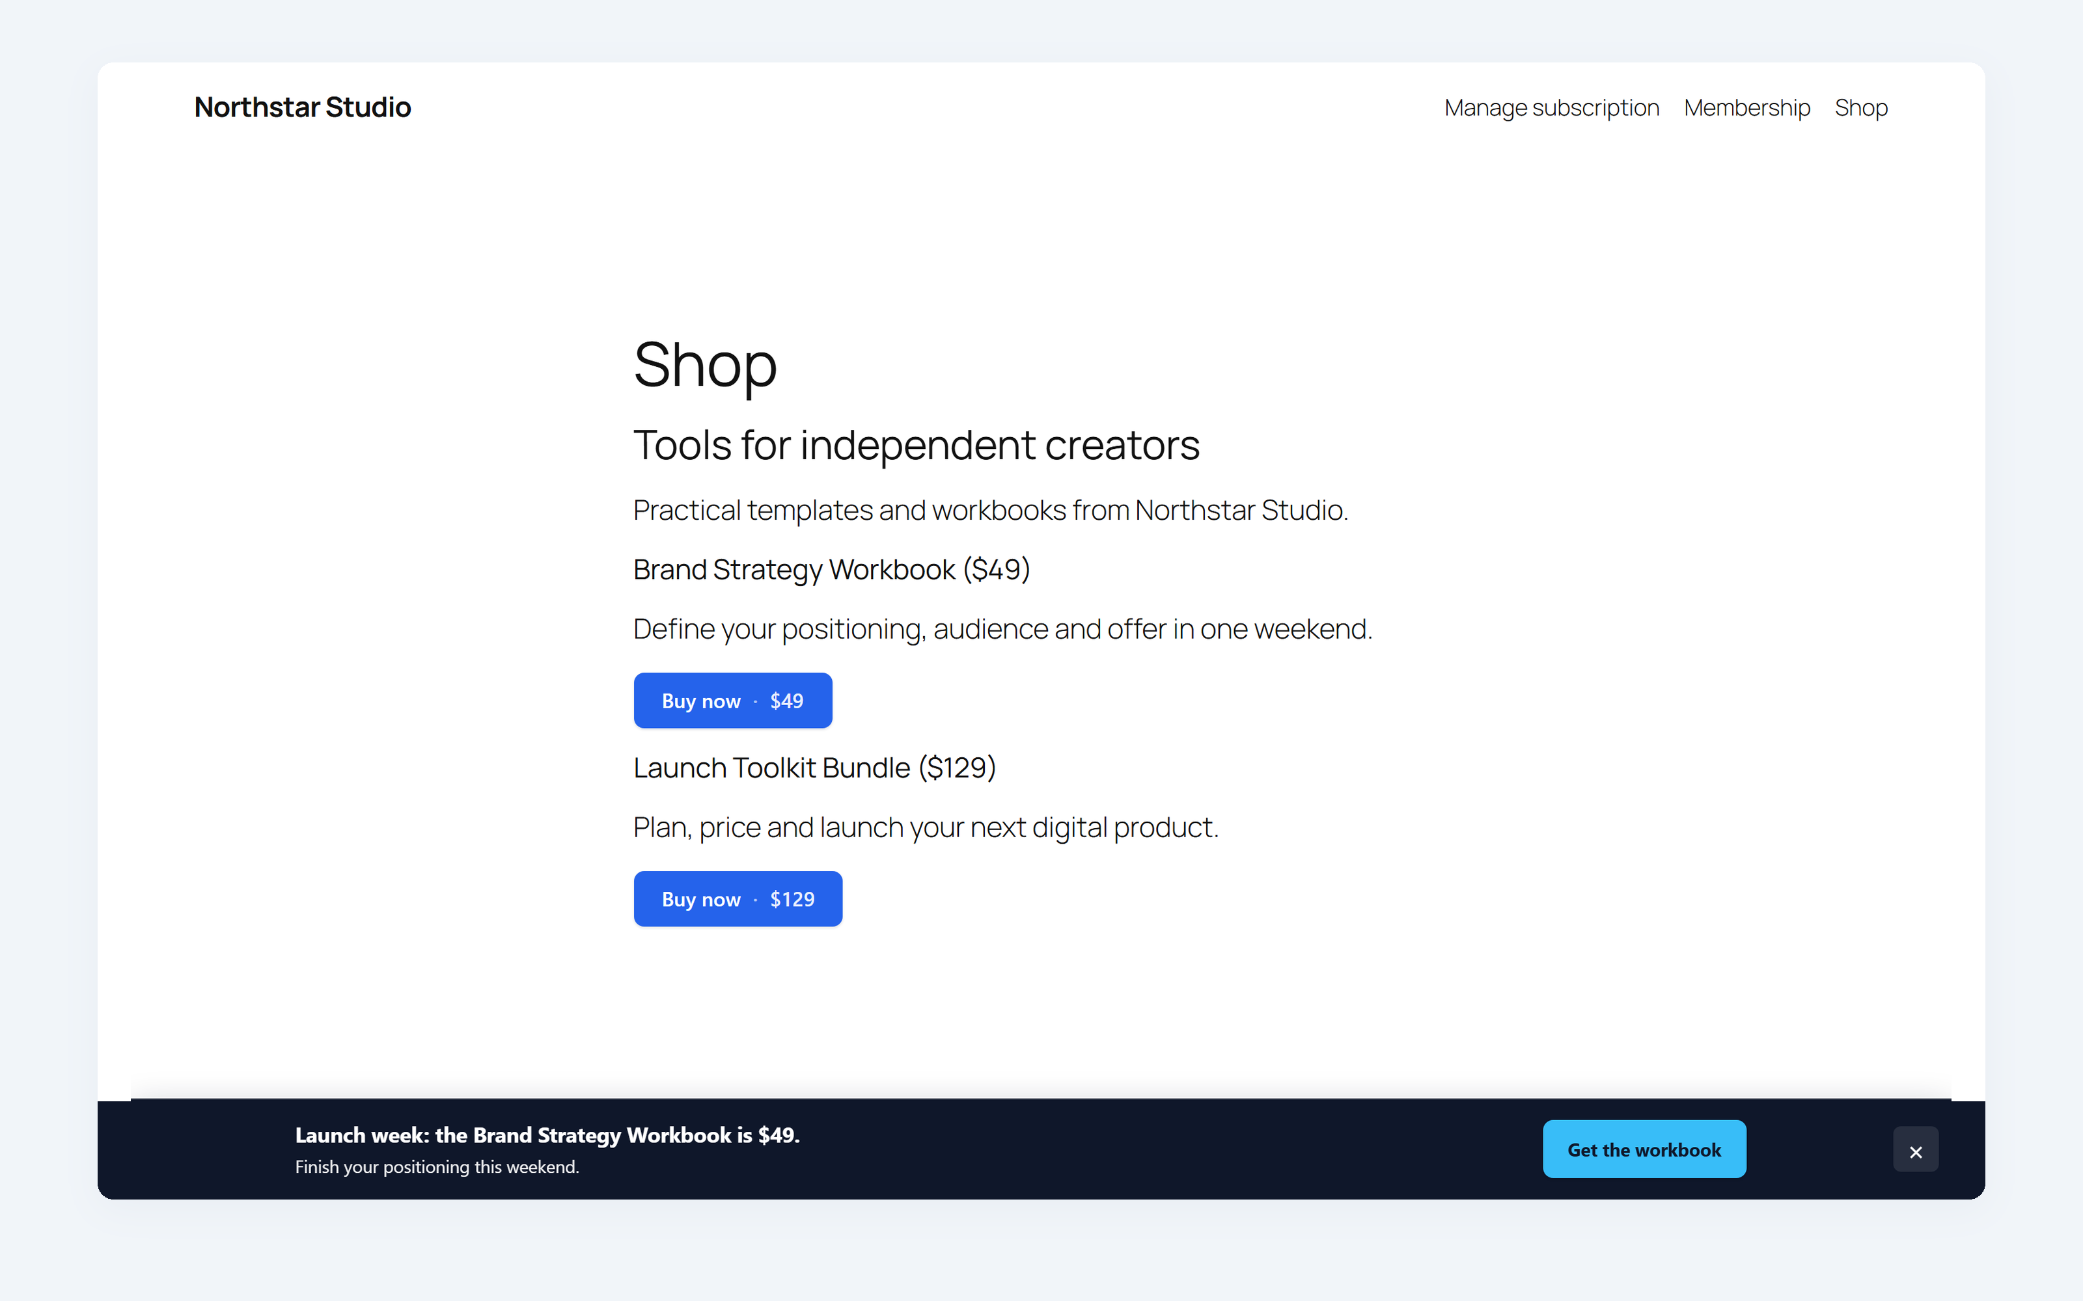Open the Shop nav link
Image resolution: width=2083 pixels, height=1301 pixels.
tap(1861, 107)
